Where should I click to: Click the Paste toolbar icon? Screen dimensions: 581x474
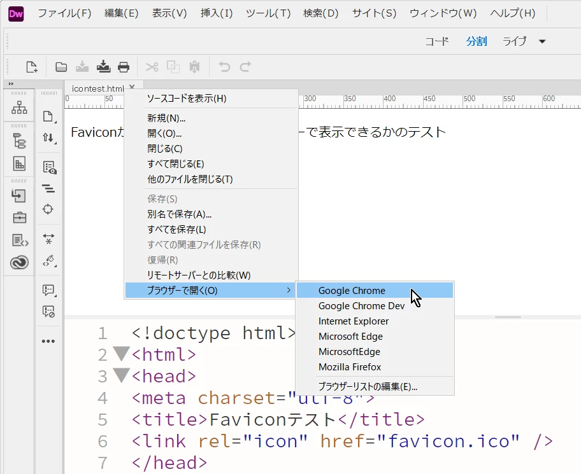194,67
